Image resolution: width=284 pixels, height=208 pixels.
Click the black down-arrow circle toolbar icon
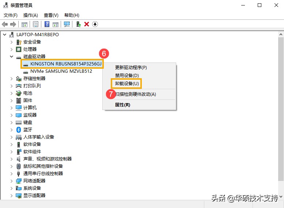coord(95,24)
